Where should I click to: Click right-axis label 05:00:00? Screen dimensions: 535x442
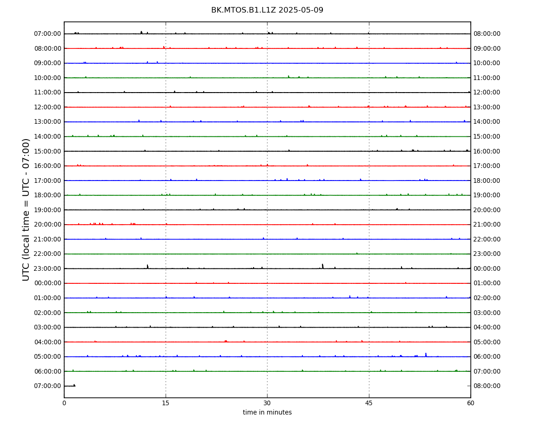(487, 342)
